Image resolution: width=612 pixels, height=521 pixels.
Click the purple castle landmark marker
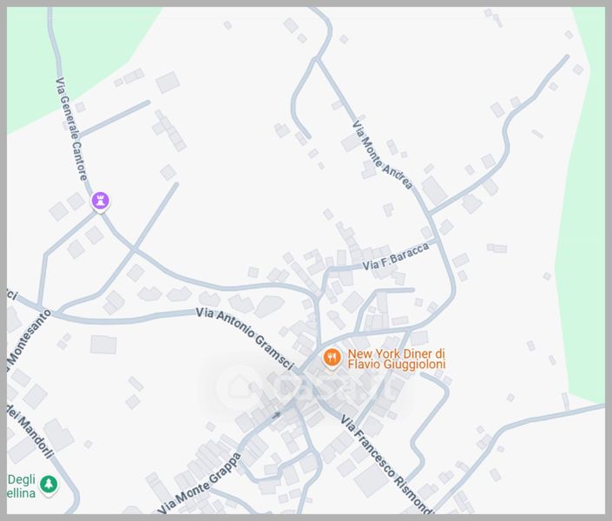pos(101,201)
